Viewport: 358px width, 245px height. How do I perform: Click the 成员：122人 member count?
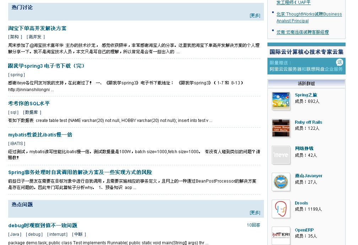pos(307,128)
